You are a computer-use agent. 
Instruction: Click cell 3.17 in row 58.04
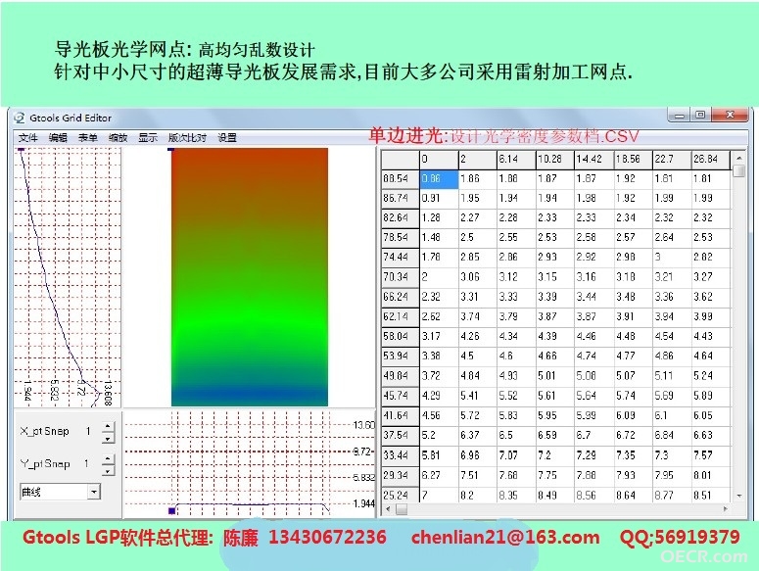(439, 336)
